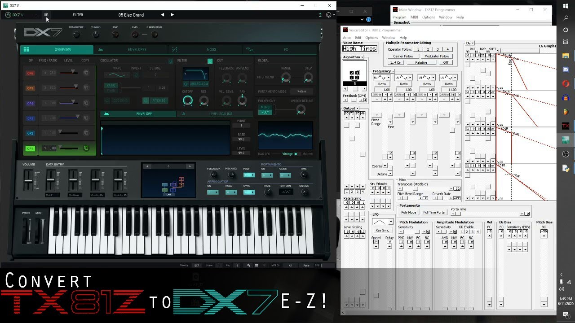Open the Windows Start menu
Image resolution: width=575 pixels, height=323 pixels.
point(566,5)
